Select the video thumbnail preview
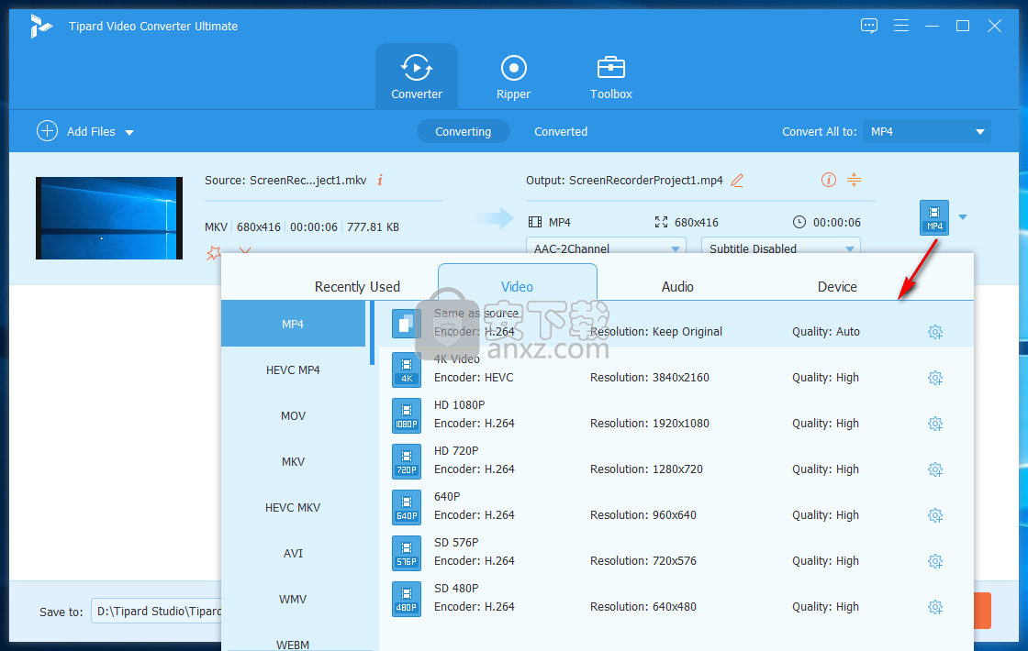Image resolution: width=1028 pixels, height=651 pixels. click(109, 218)
